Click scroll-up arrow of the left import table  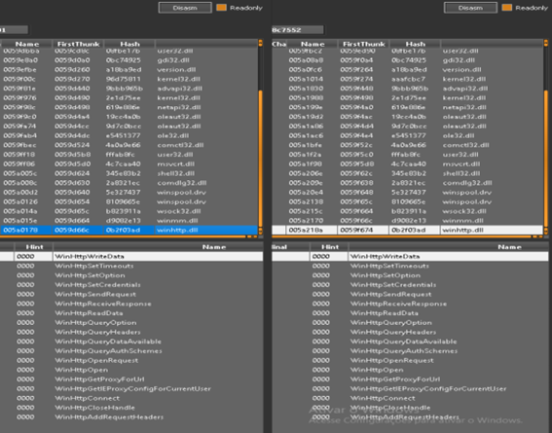pyautogui.click(x=261, y=43)
